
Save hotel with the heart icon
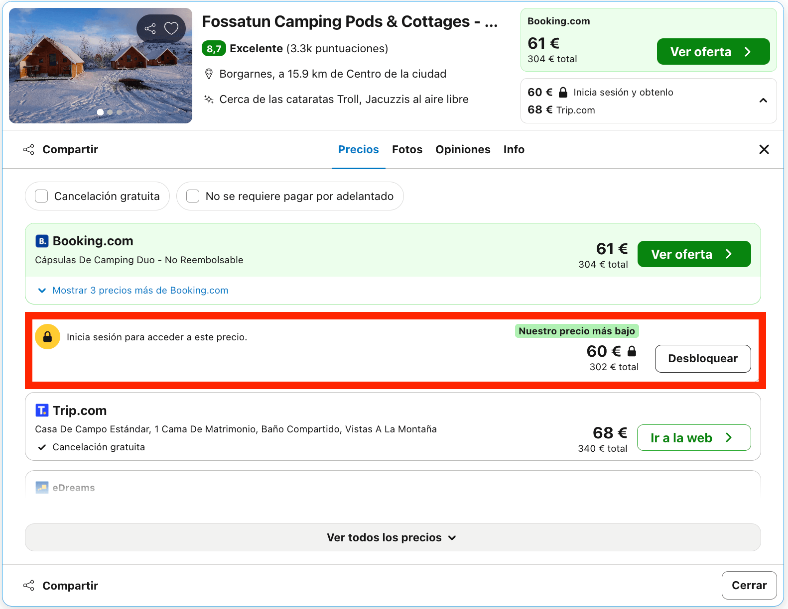coord(171,28)
